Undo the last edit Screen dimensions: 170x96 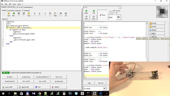[35, 14]
